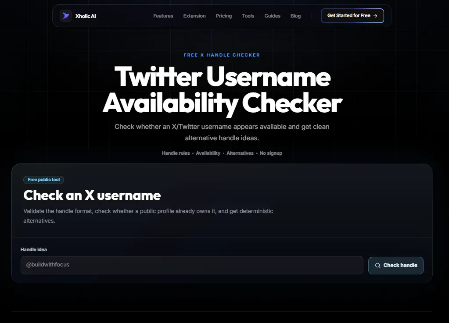The width and height of the screenshot is (449, 323).
Task: Click the Check whether an X/Twitter username subtitle
Action: pos(222,132)
